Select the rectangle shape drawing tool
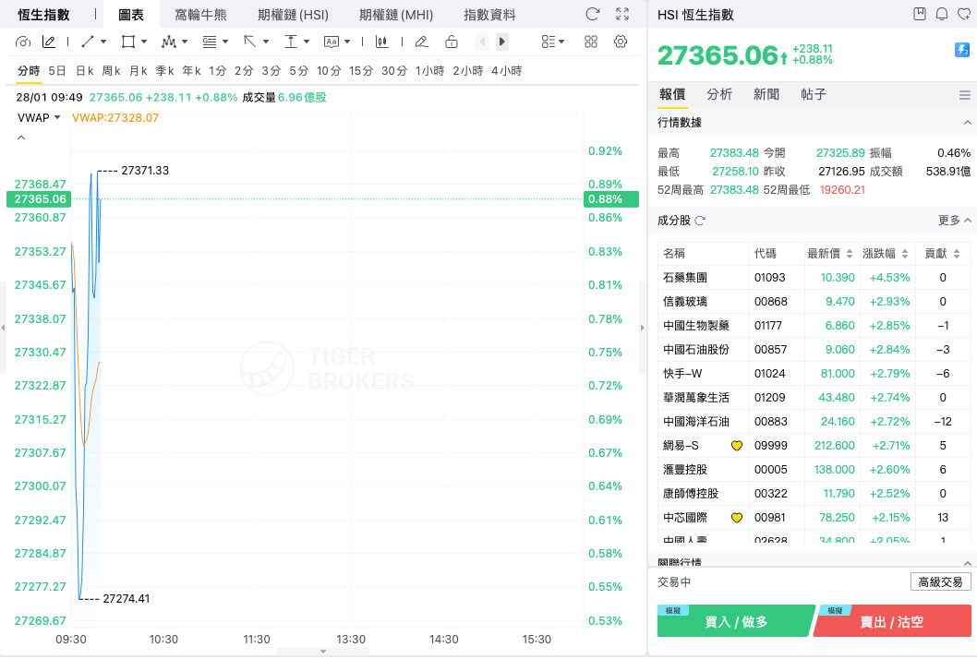Screen dimensions: 977x659 pyautogui.click(x=128, y=42)
